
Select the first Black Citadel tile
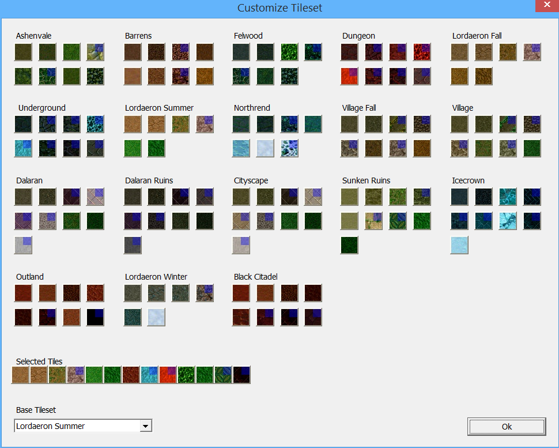[x=241, y=293]
